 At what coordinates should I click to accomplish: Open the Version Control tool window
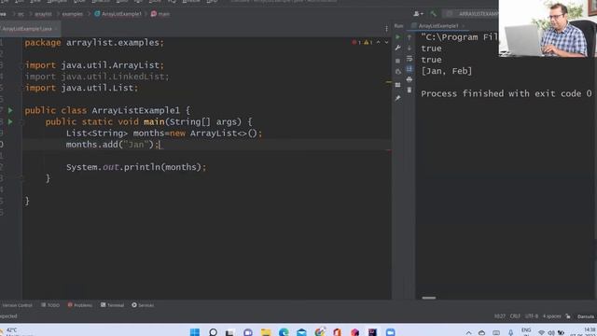coord(17,305)
